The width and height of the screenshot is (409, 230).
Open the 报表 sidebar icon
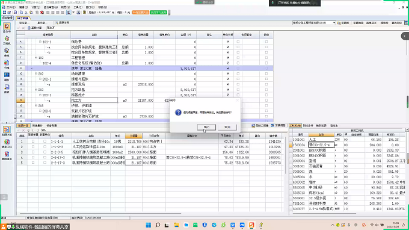7,89
